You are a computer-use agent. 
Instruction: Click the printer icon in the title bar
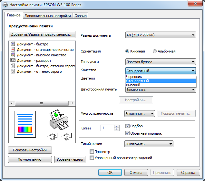point(5,5)
